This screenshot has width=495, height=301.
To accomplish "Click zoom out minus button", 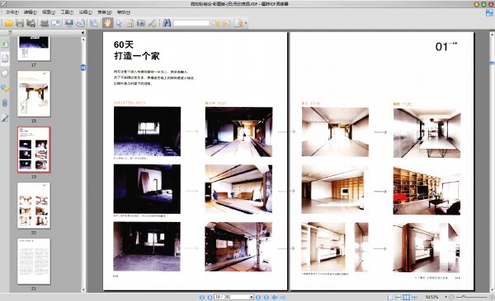I will (x=451, y=297).
